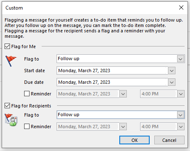The image size is (190, 151).
Task: Close the Custom dialog with X
Action: [181, 7]
